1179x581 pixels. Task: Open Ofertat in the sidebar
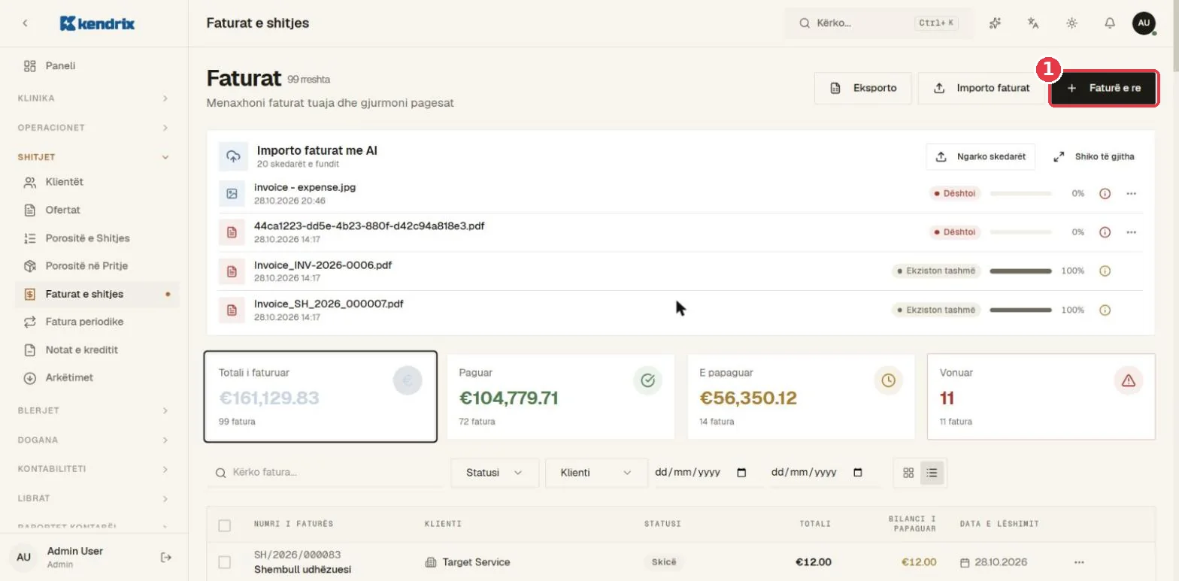[x=97, y=210]
